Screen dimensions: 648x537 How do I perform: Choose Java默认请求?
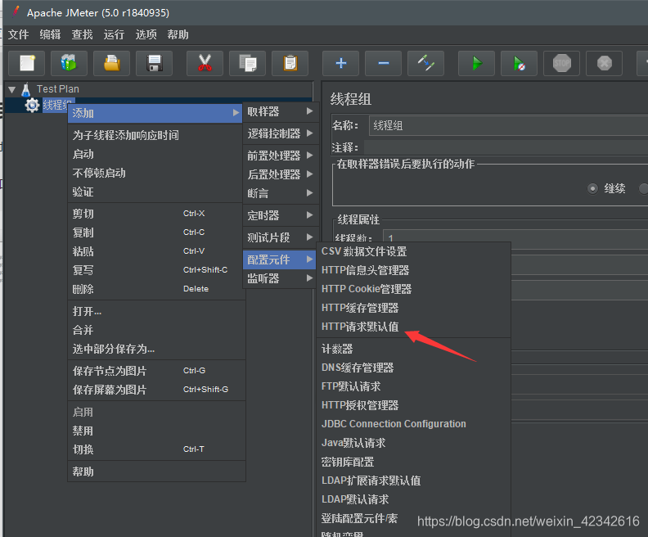pos(414,443)
